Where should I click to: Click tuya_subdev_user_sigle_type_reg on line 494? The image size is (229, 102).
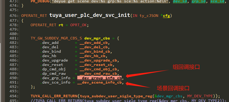pyautogui.click(x=116, y=96)
